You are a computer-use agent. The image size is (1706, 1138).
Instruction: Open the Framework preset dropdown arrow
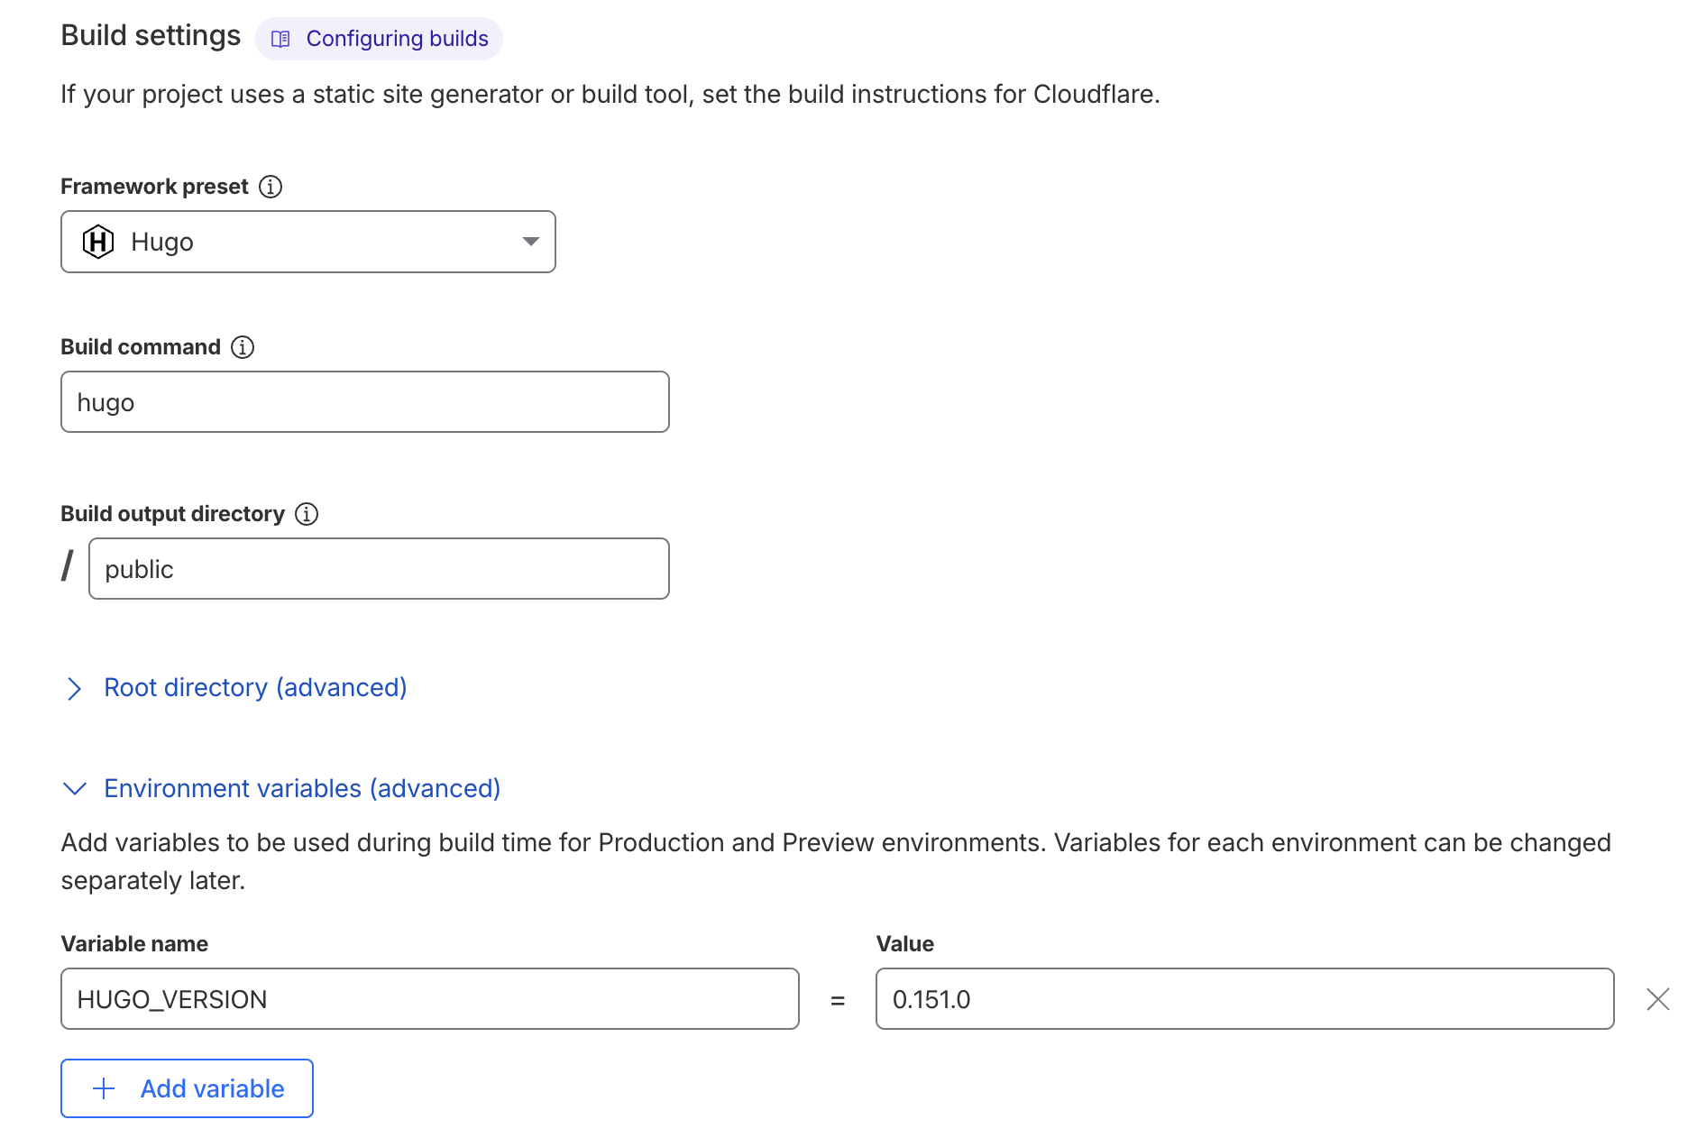click(x=530, y=242)
